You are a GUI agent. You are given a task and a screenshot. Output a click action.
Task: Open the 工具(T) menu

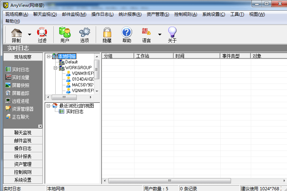pos(237,14)
